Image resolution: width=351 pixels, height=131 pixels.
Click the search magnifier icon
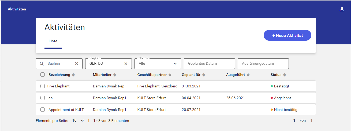(x=42, y=64)
